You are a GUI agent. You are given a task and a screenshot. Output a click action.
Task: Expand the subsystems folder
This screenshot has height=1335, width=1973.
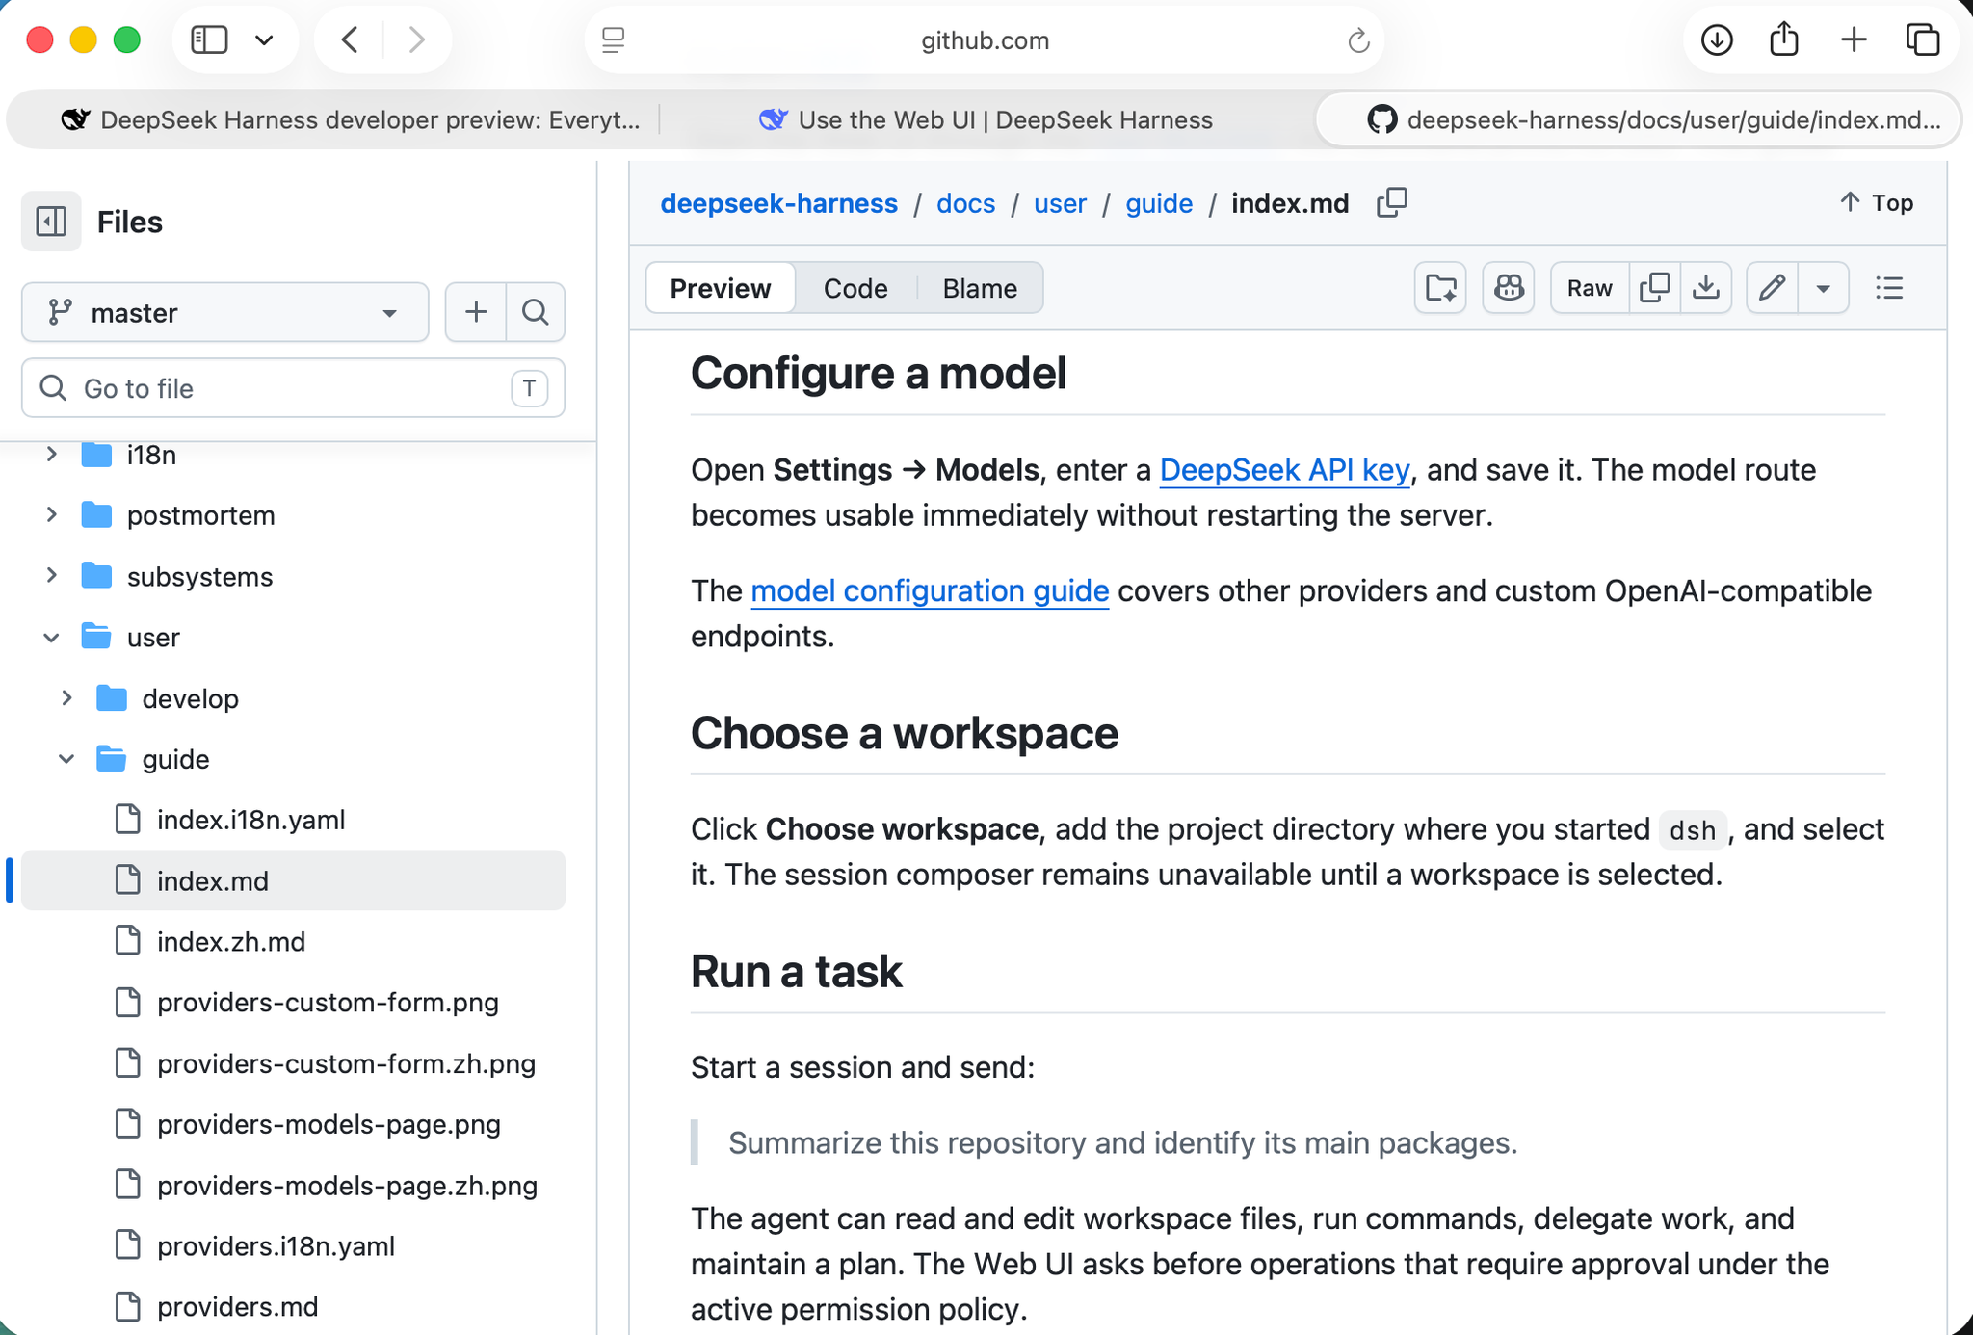(x=52, y=576)
